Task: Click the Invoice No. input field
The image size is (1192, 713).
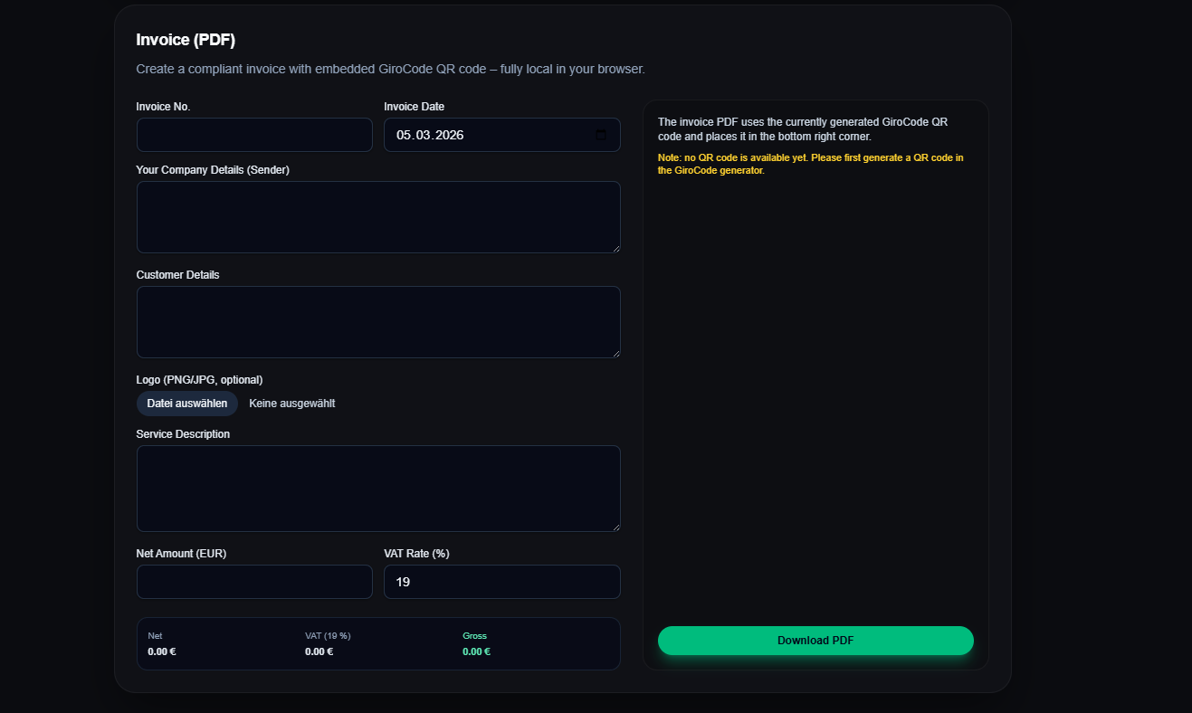Action: click(x=254, y=134)
